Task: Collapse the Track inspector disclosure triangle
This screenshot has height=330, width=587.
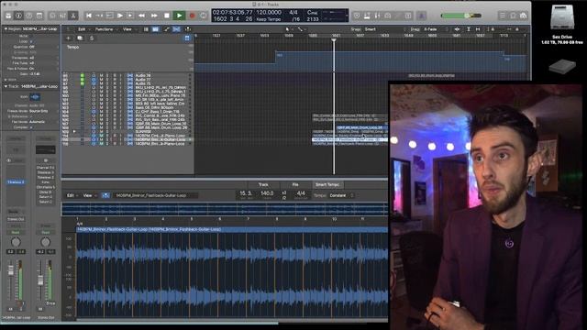Action: tap(6, 86)
